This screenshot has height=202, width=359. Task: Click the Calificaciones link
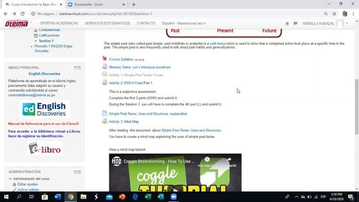49,35
